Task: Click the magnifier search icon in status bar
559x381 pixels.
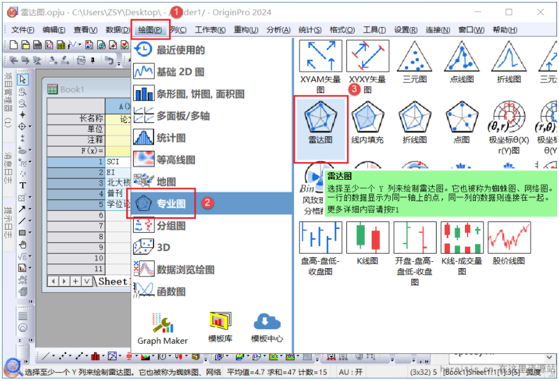Action: coord(13,368)
